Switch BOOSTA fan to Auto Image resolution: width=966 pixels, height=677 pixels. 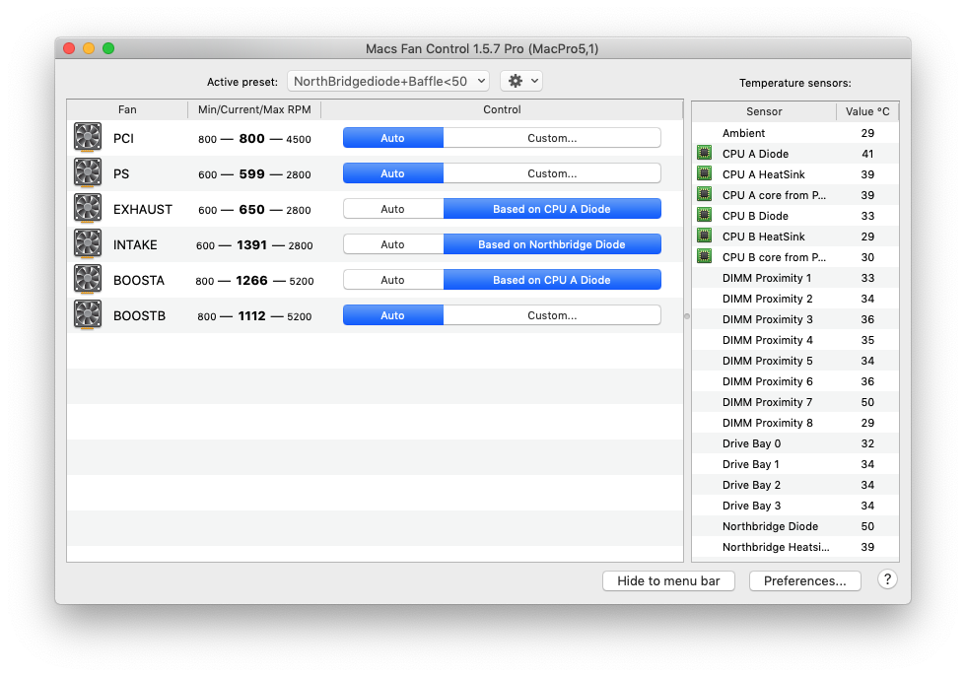tap(393, 280)
